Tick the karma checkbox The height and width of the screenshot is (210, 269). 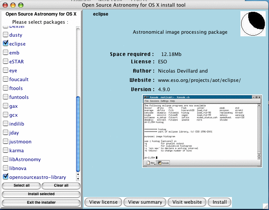(x=6, y=150)
